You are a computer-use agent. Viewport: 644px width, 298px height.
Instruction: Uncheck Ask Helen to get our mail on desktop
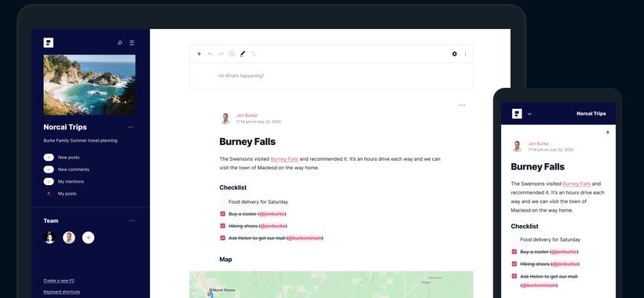click(222, 238)
